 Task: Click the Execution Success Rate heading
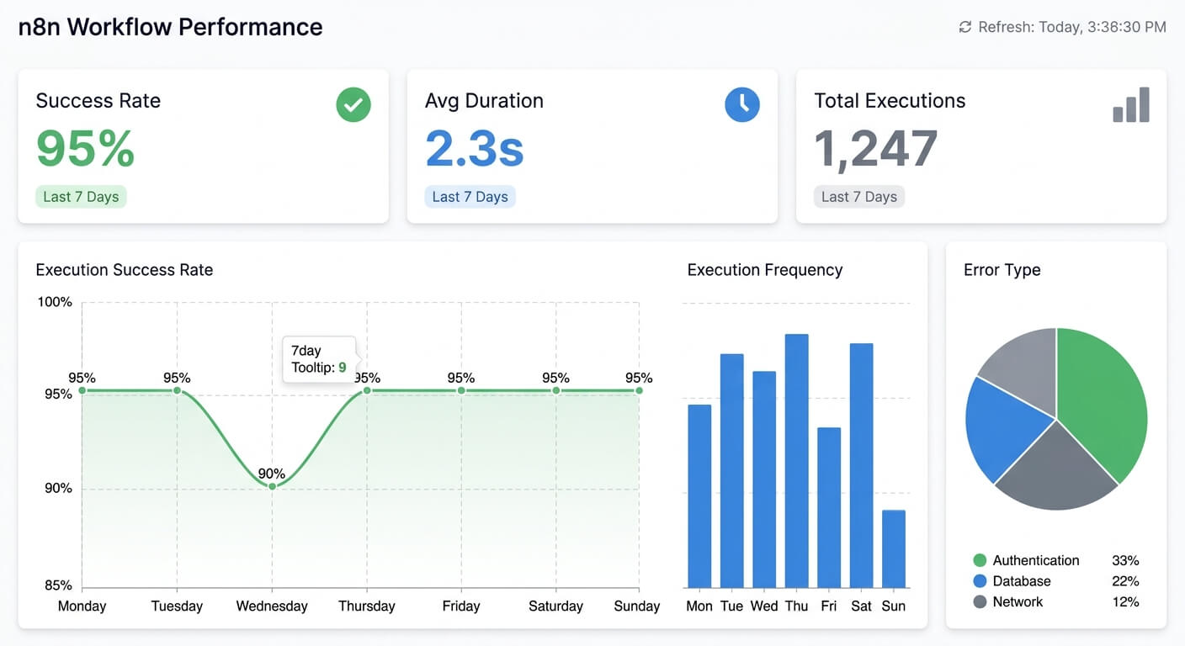(125, 270)
